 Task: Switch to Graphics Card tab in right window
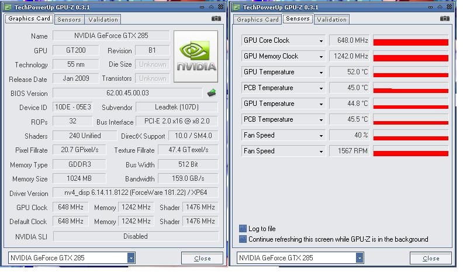(257, 19)
